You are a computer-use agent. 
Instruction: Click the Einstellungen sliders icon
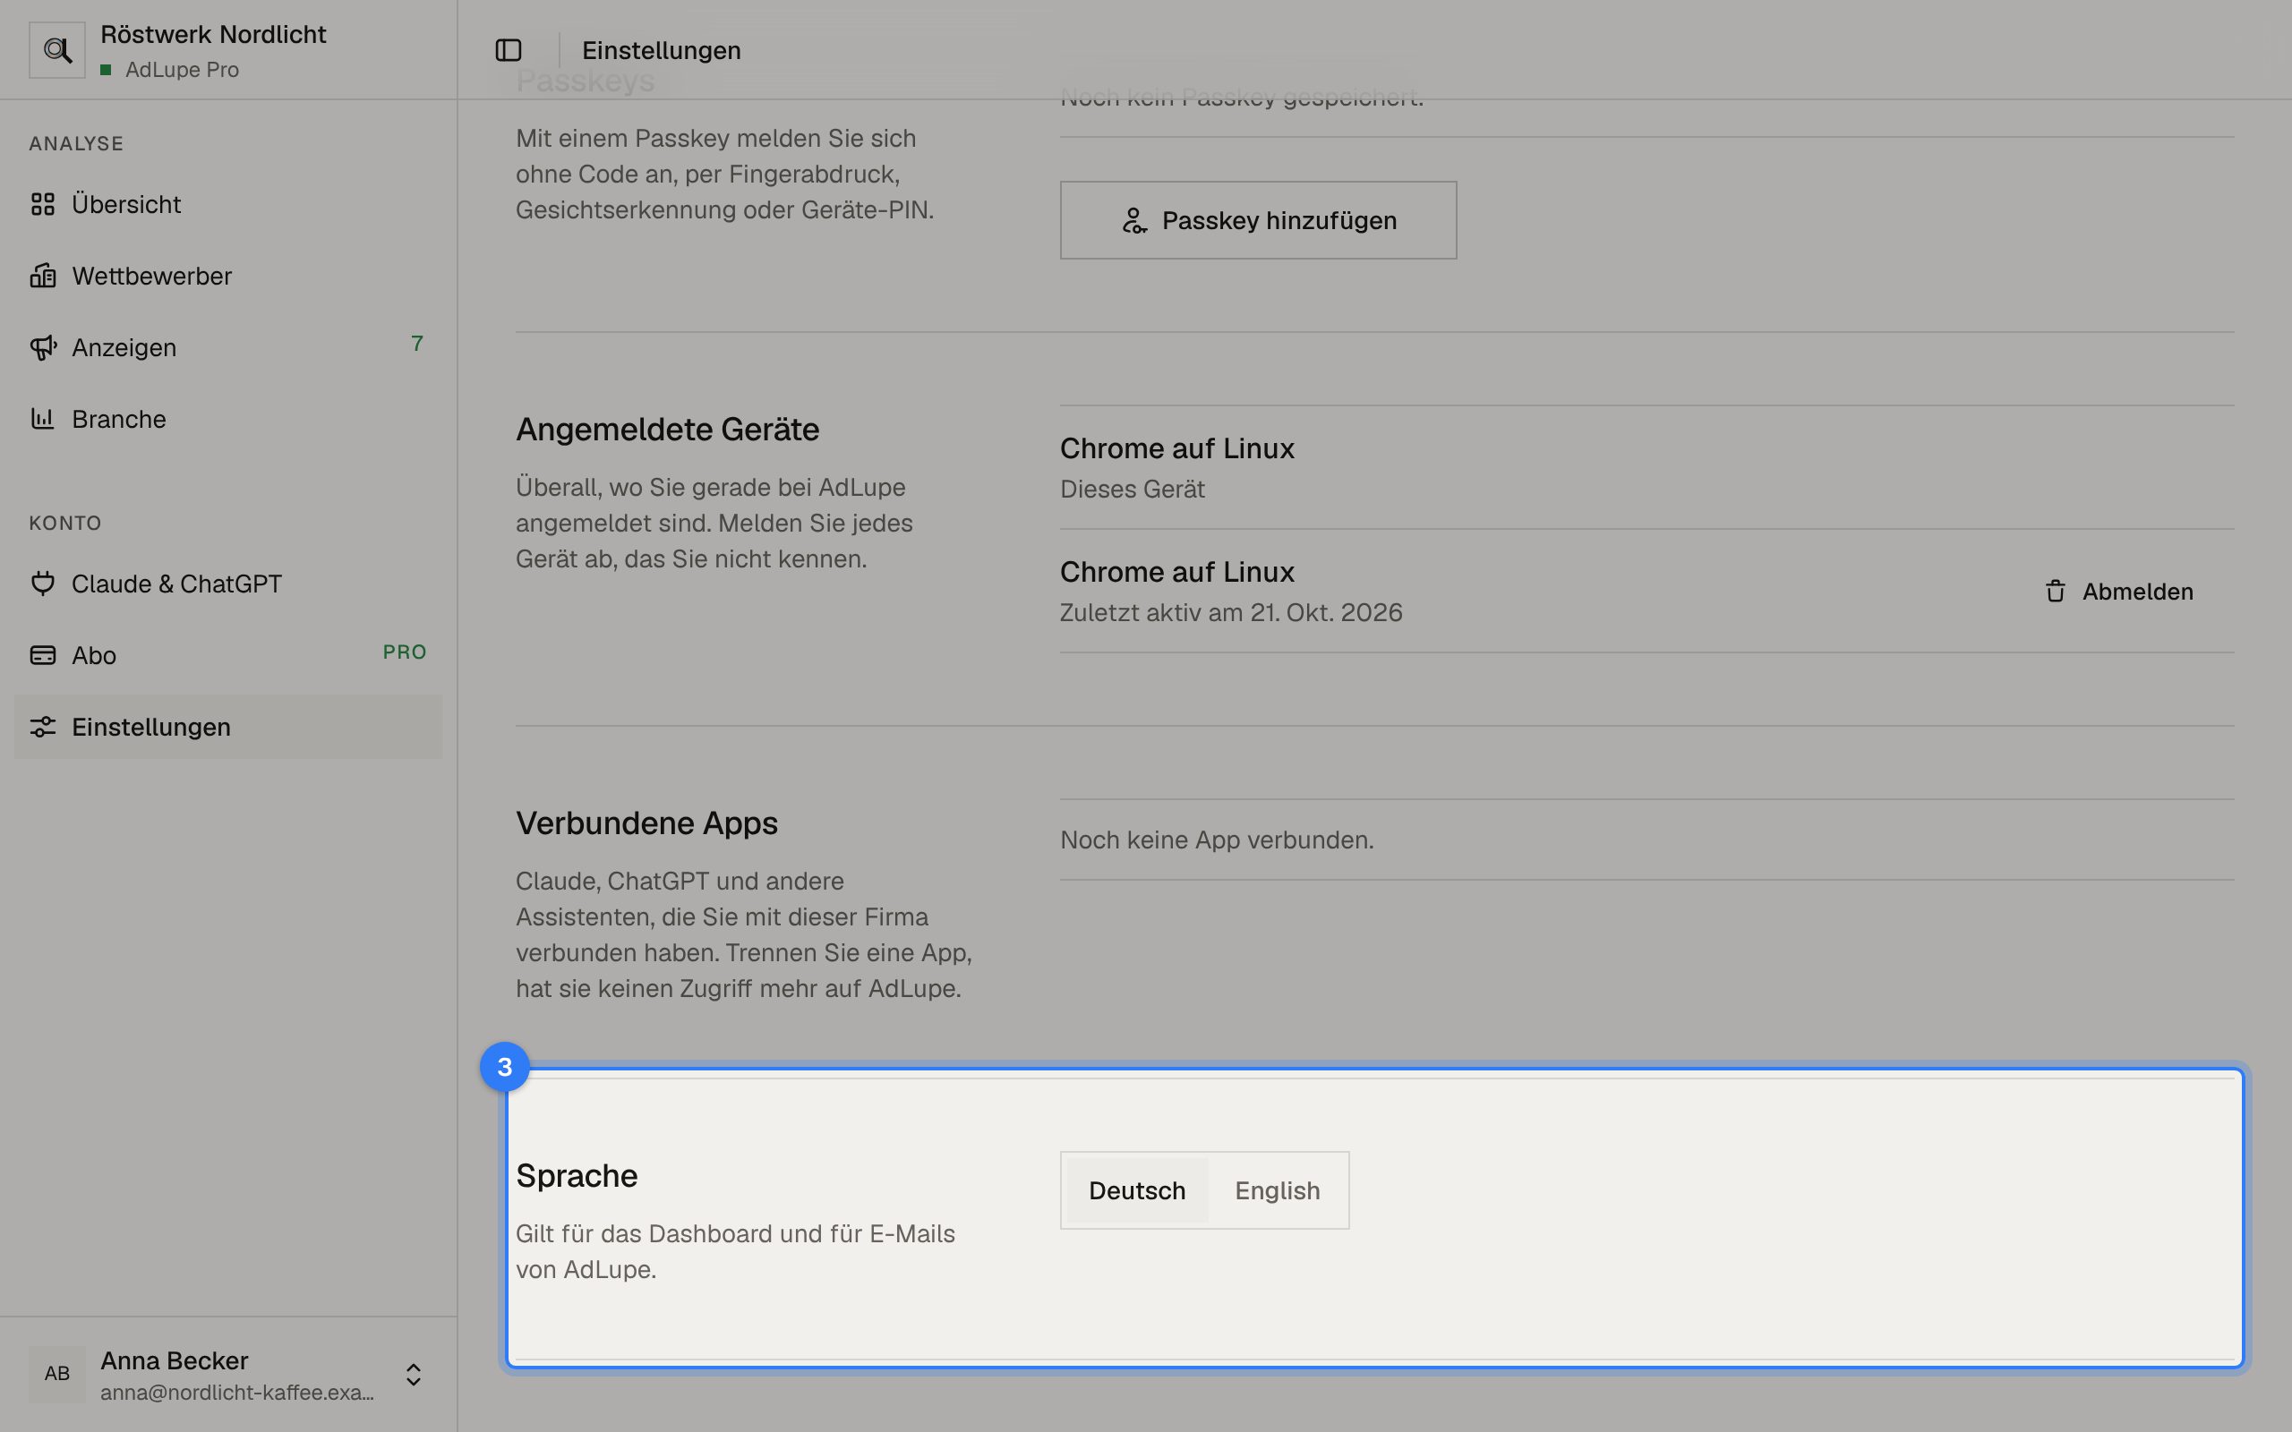coord(43,727)
